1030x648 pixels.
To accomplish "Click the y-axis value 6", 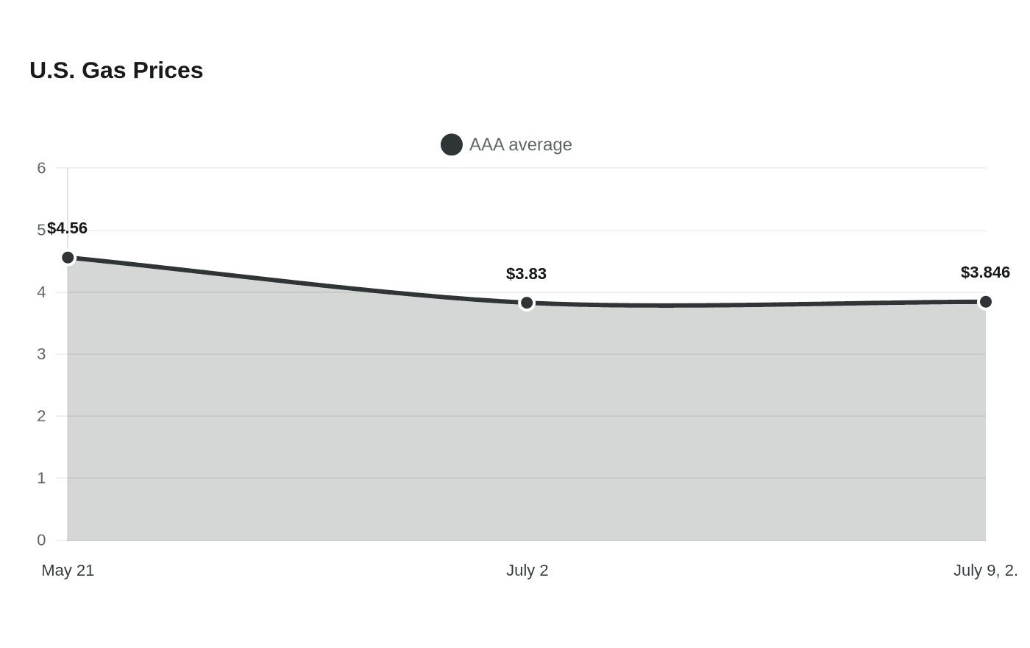I will pos(41,168).
